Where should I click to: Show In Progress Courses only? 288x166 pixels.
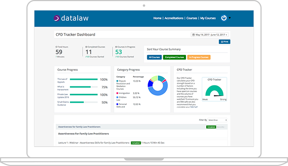click(x=199, y=57)
